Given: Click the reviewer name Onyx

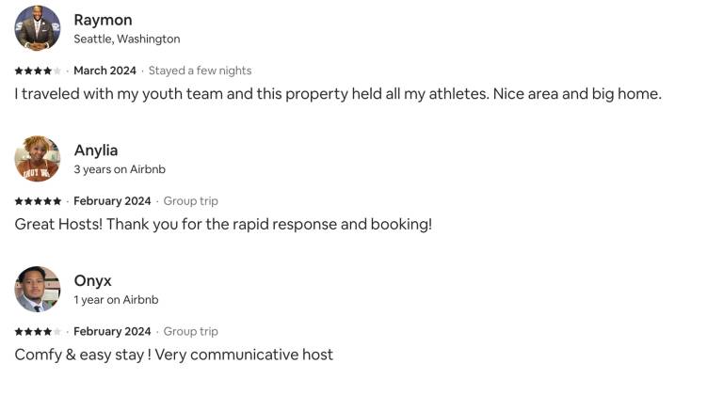Looking at the screenshot, I should coord(92,281).
